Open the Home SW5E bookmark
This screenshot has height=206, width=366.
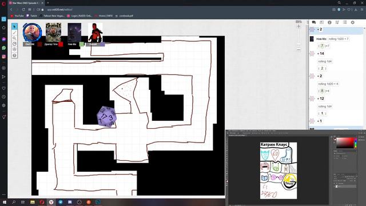click(x=104, y=16)
